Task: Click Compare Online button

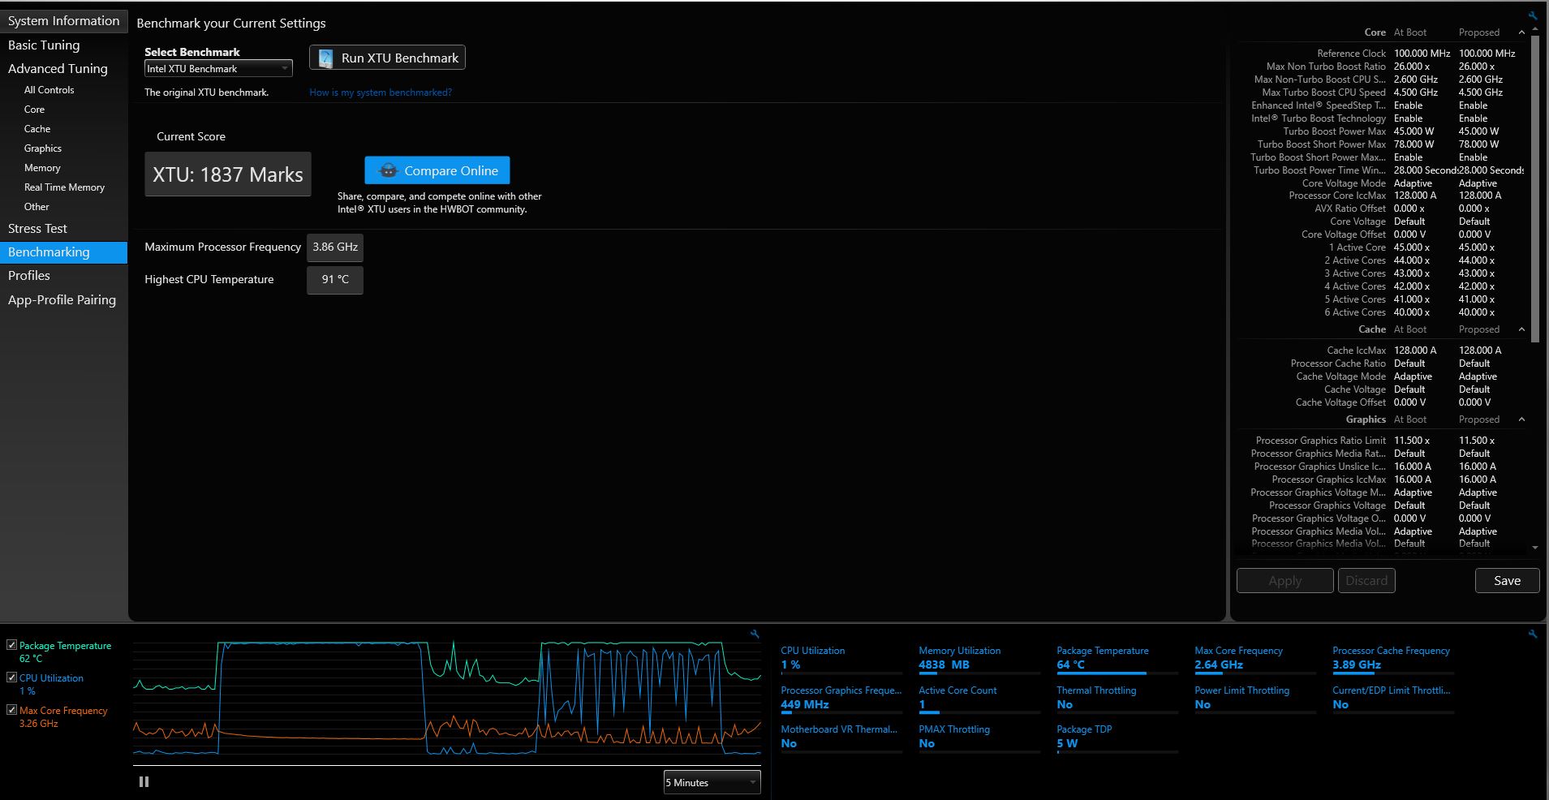Action: tap(437, 170)
